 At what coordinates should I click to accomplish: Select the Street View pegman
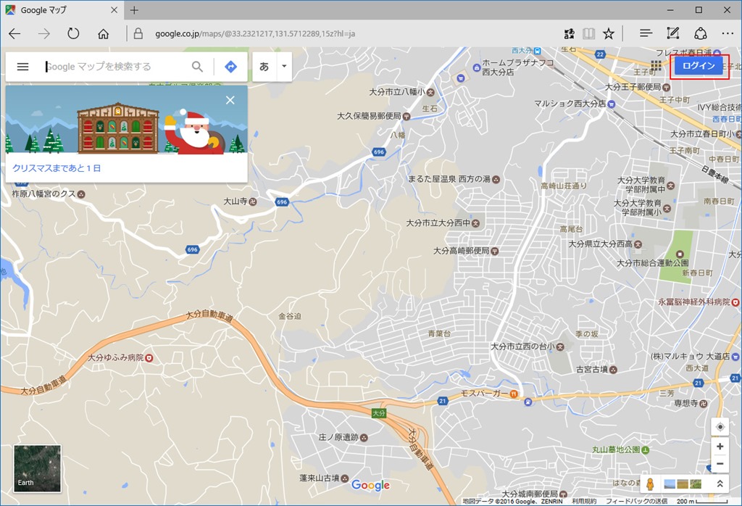[650, 484]
